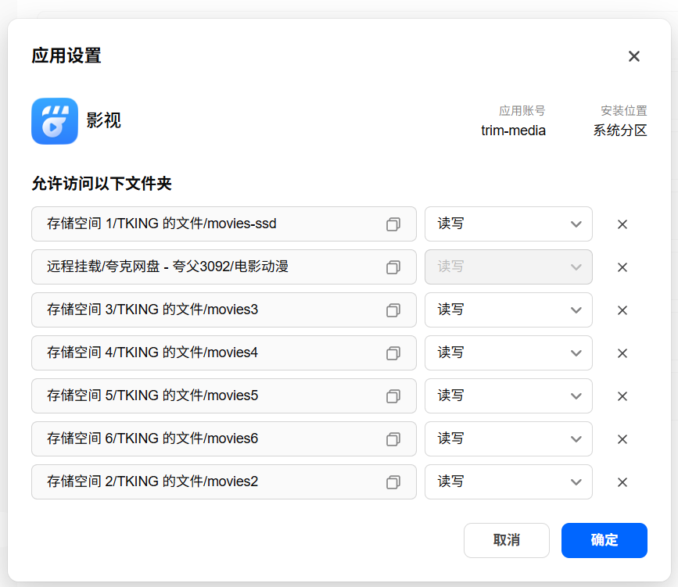The image size is (678, 587).
Task: Click 取消 to cancel changes
Action: pos(506,540)
